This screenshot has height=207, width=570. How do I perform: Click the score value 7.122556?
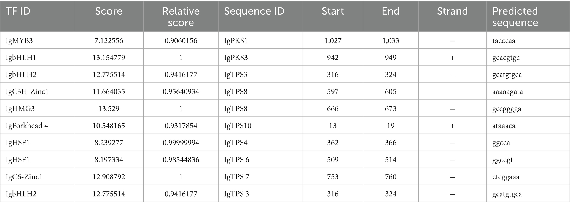tap(109, 41)
